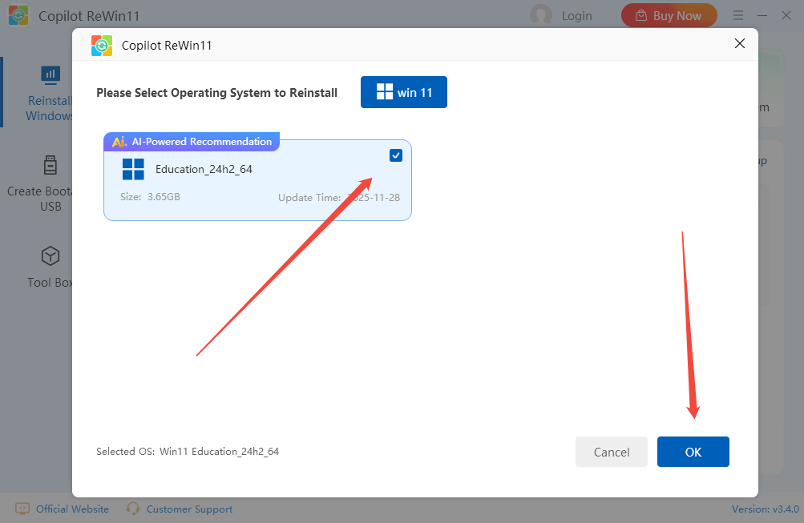The width and height of the screenshot is (804, 523).
Task: Select the Education_24h2_64 card name
Action: (x=204, y=169)
